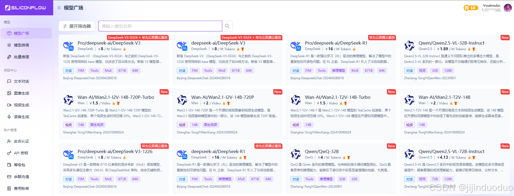Click gift icon on QwQ-32B card

tap(348, 158)
